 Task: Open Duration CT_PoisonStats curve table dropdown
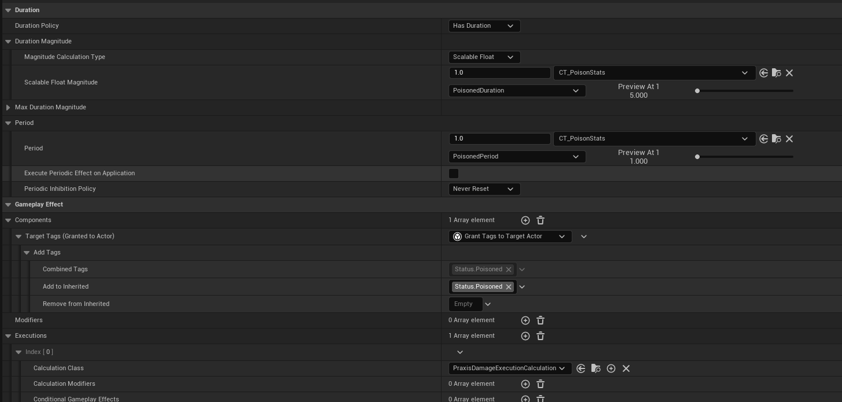(655, 73)
